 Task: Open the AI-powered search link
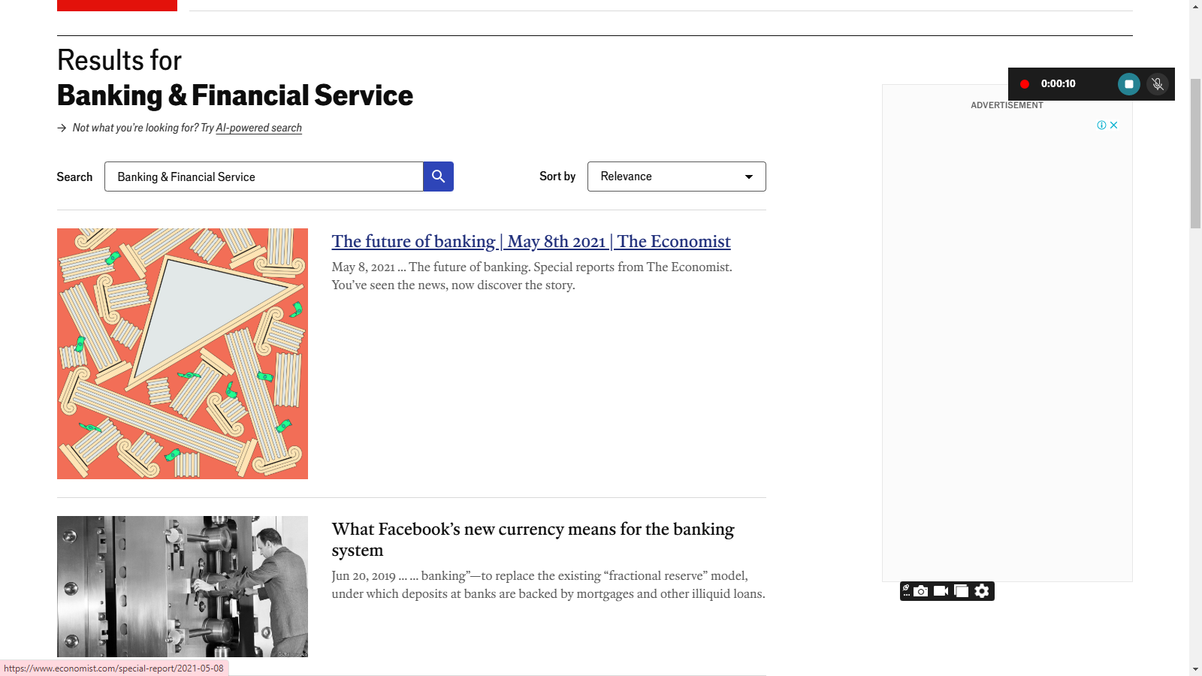[x=258, y=128]
